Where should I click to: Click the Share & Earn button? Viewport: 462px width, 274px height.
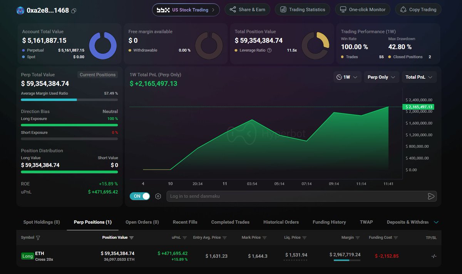[247, 10]
